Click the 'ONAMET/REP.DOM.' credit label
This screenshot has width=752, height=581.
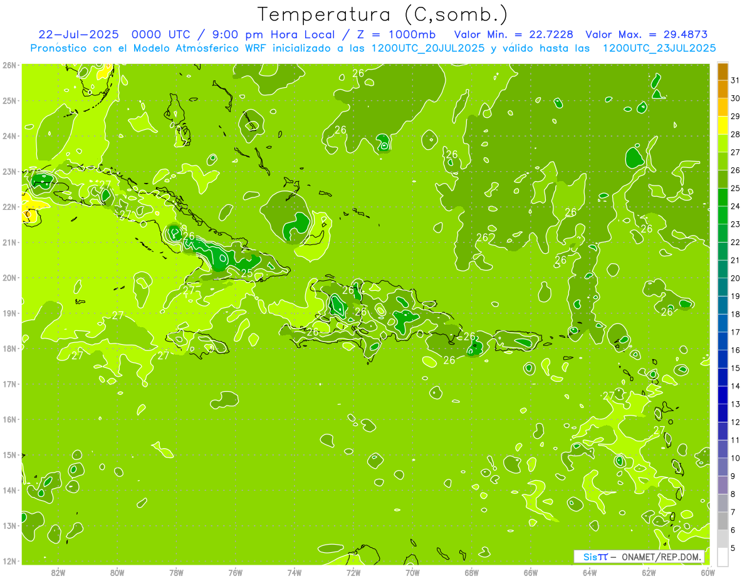click(x=662, y=557)
